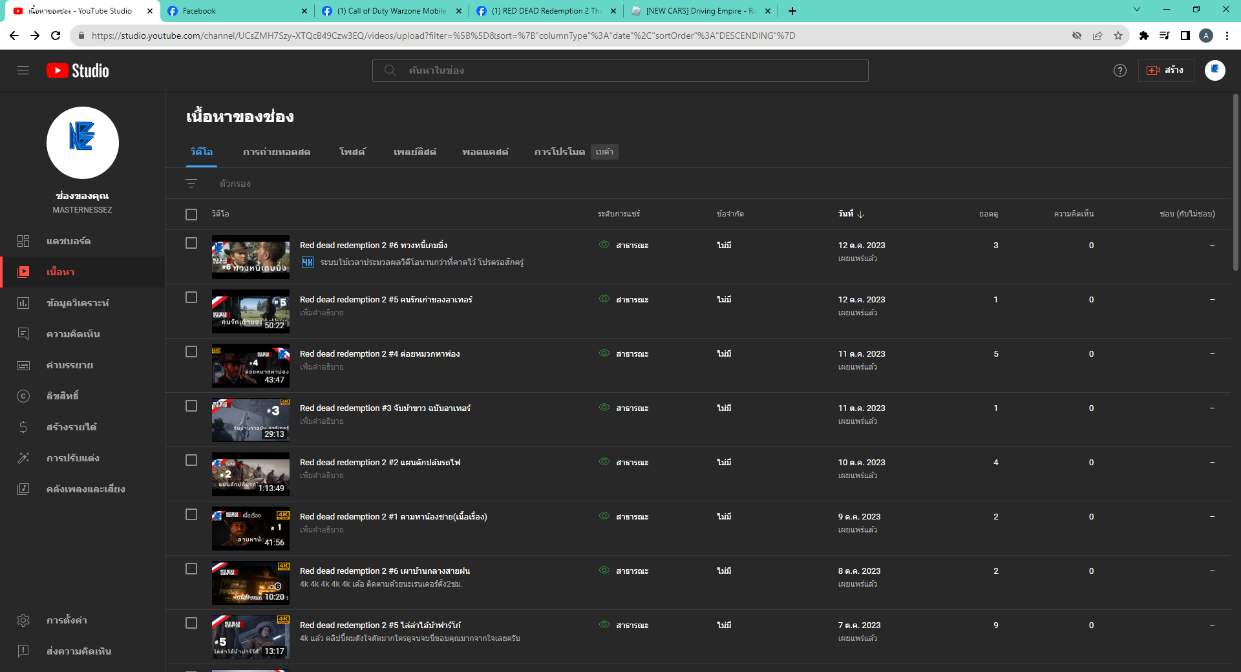1241x672 pixels.
Task: Open the account avatar menu in Studio header
Action: (x=1215, y=70)
